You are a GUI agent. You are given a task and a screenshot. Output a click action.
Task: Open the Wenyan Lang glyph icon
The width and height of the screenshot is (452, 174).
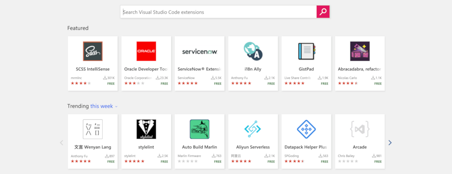93,129
